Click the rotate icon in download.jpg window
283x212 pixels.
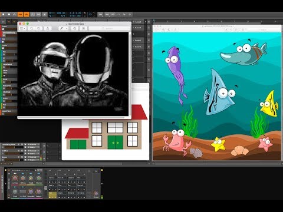click(x=74, y=28)
